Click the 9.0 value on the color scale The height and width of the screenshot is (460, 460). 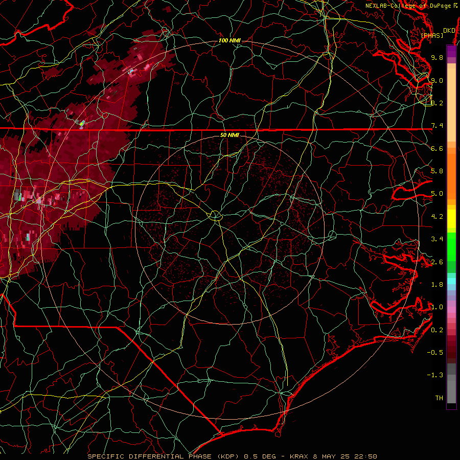(x=437, y=80)
